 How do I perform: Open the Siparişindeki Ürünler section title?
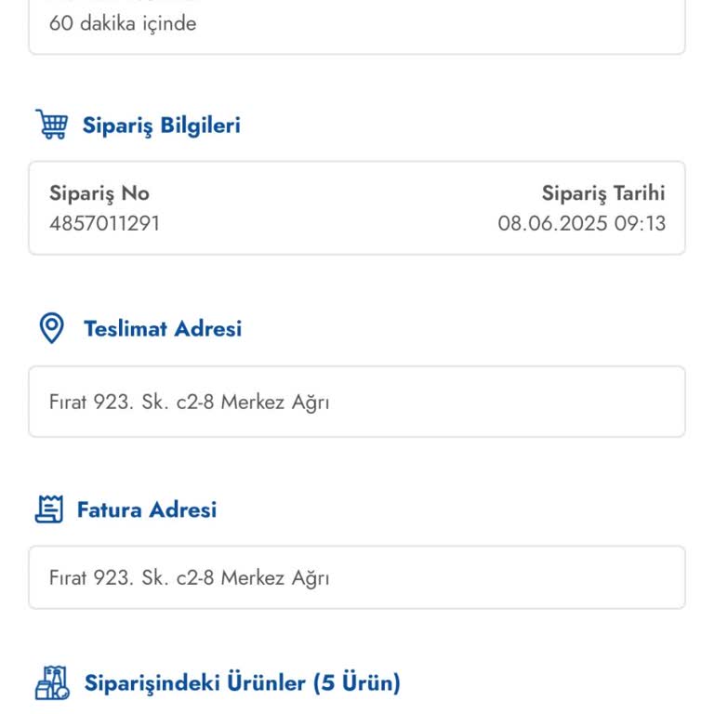tap(199, 683)
